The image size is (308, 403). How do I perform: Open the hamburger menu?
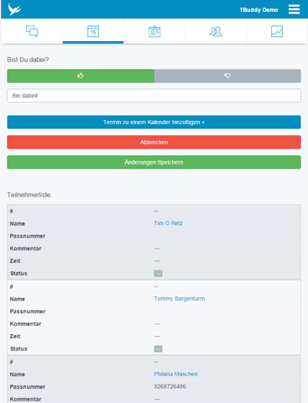[x=294, y=9]
